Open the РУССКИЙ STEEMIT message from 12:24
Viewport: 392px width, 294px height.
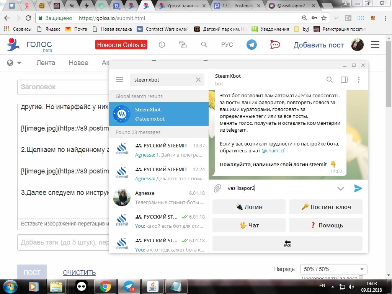tap(159, 174)
